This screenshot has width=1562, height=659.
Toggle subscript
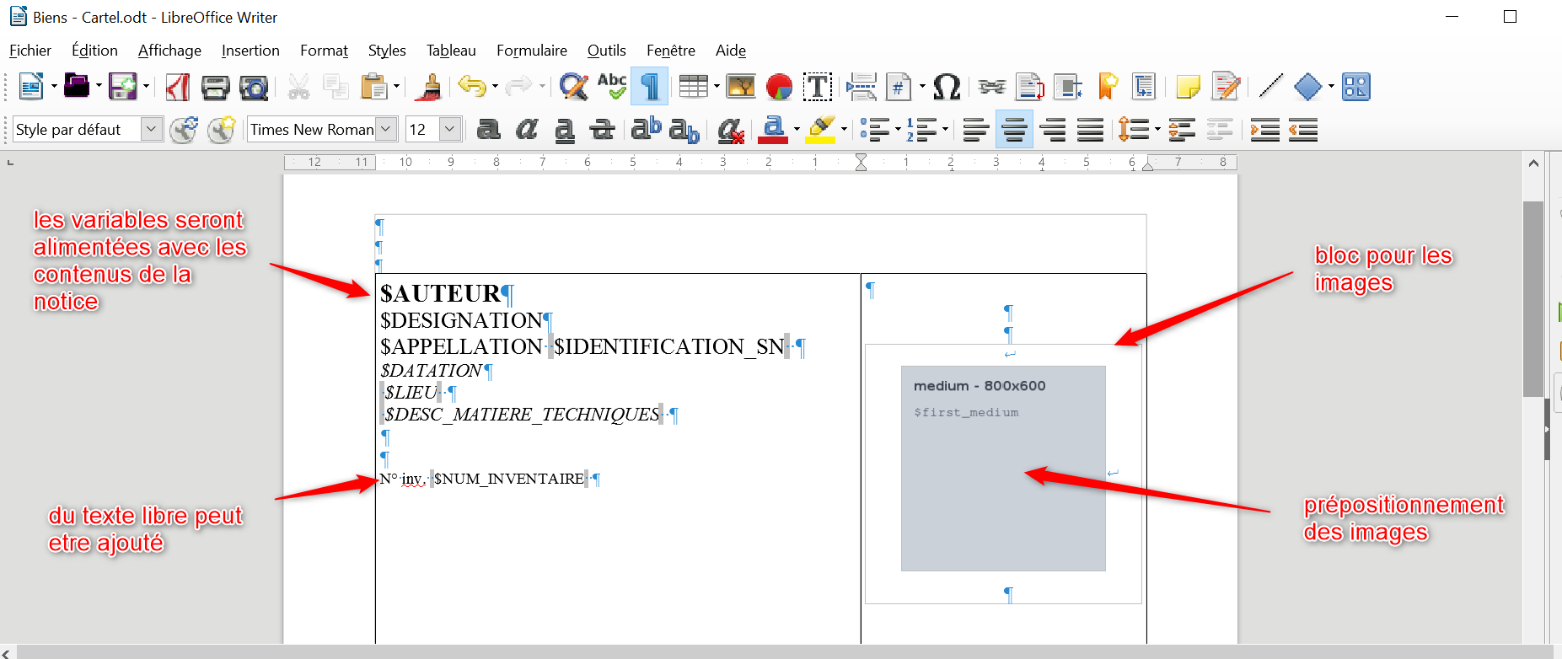point(684,130)
